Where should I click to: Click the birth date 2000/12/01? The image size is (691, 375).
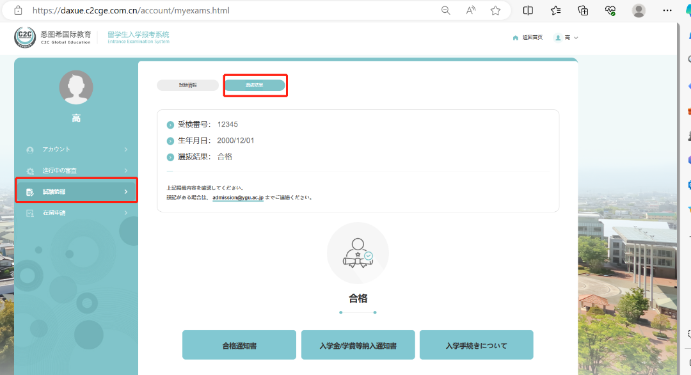[235, 141]
